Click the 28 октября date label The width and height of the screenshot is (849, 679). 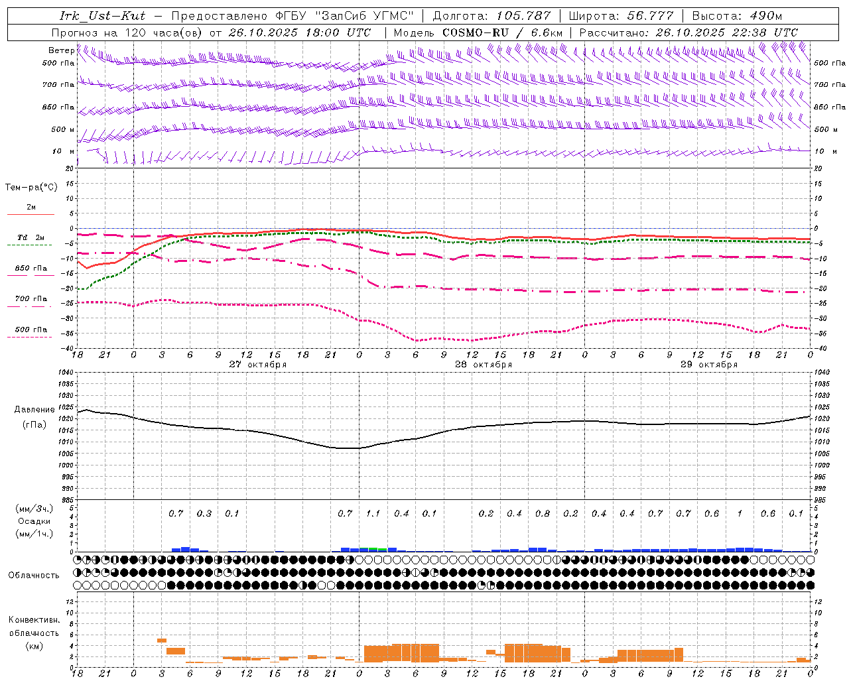click(484, 364)
